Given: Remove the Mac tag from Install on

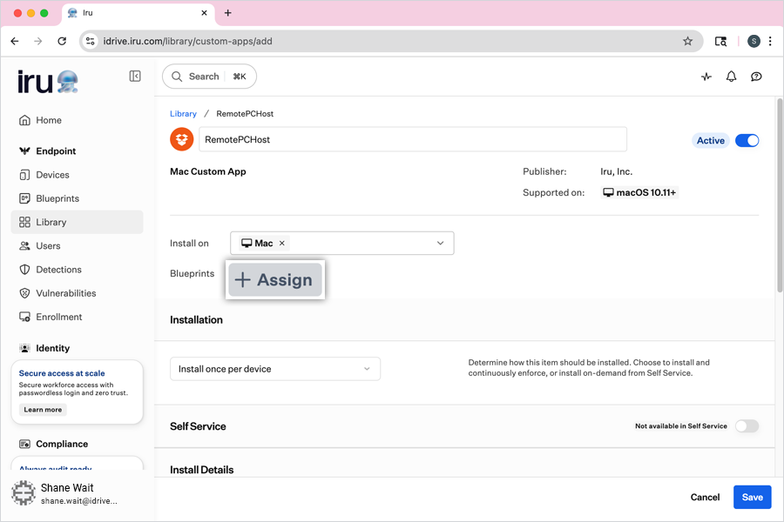Looking at the screenshot, I should click(x=282, y=244).
